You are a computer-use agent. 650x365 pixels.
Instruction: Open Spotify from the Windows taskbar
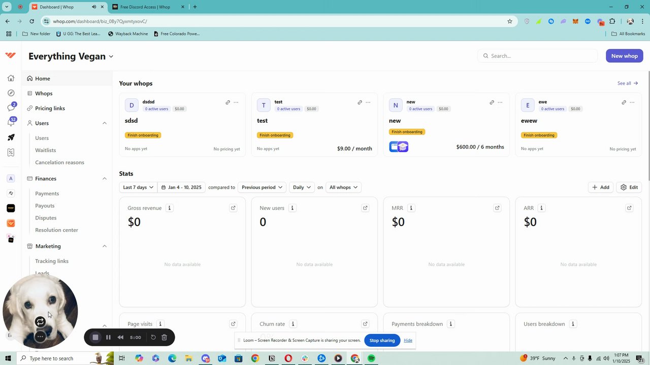pyautogui.click(x=371, y=358)
